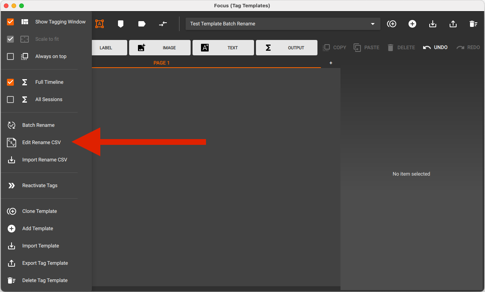Screen dimensions: 485x292
Task: Switch to the PAGE 1 tab
Action: (x=161, y=63)
